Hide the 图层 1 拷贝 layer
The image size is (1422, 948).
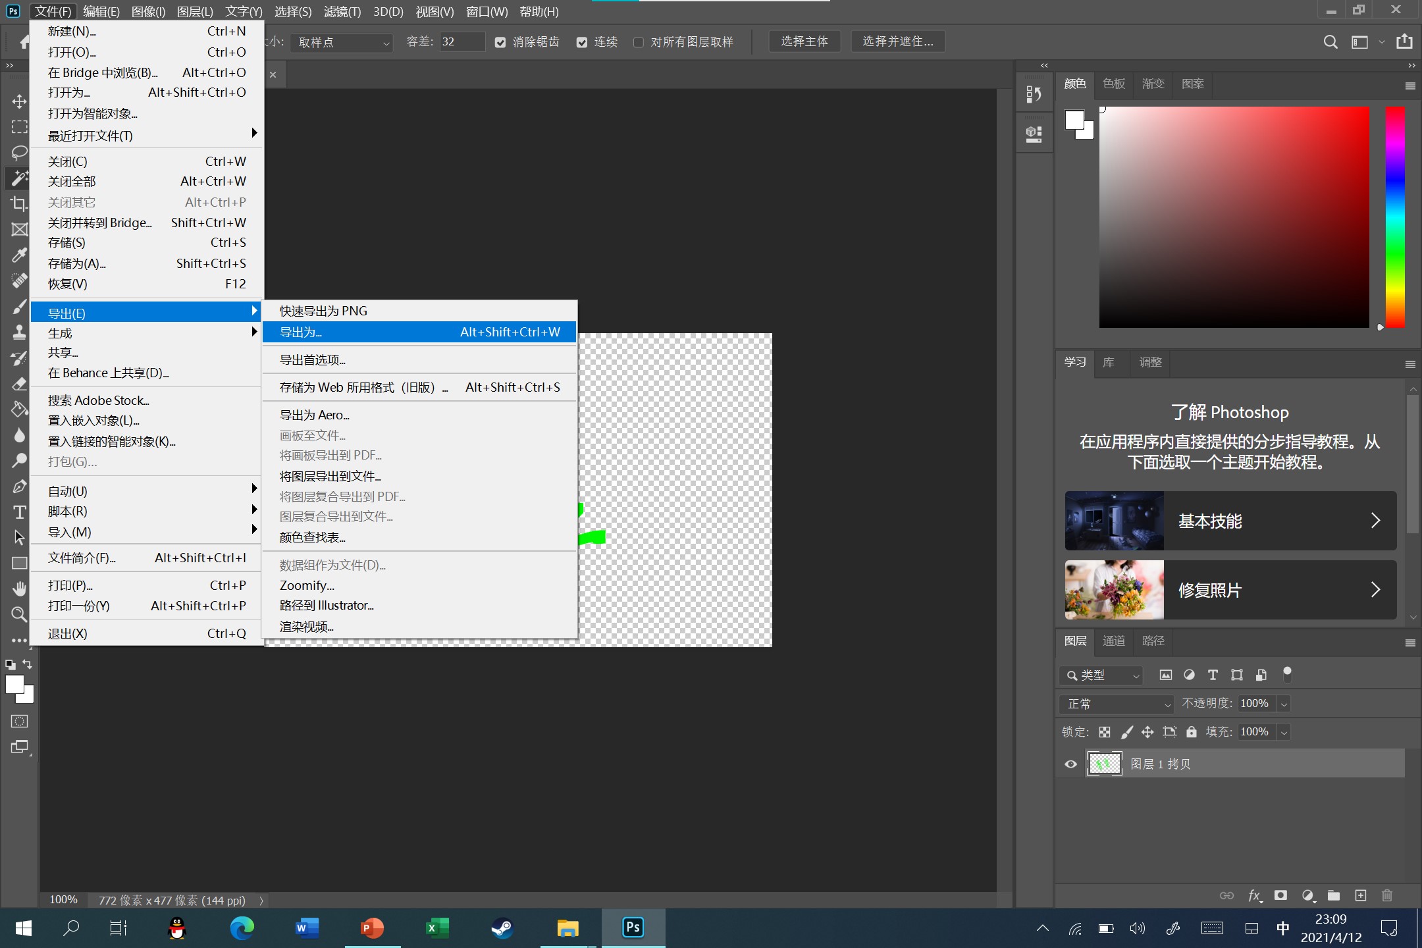pyautogui.click(x=1070, y=764)
